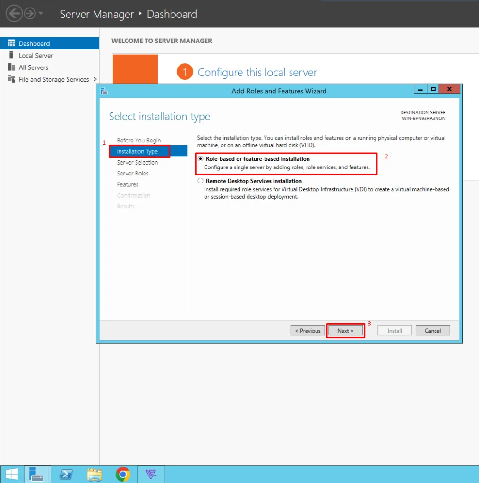Open Dashboard in the sidebar
479x483 pixels.
(50, 43)
